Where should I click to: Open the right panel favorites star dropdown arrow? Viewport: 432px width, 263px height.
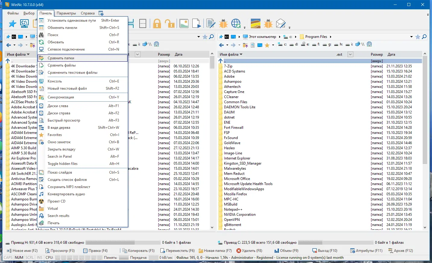click(273, 45)
